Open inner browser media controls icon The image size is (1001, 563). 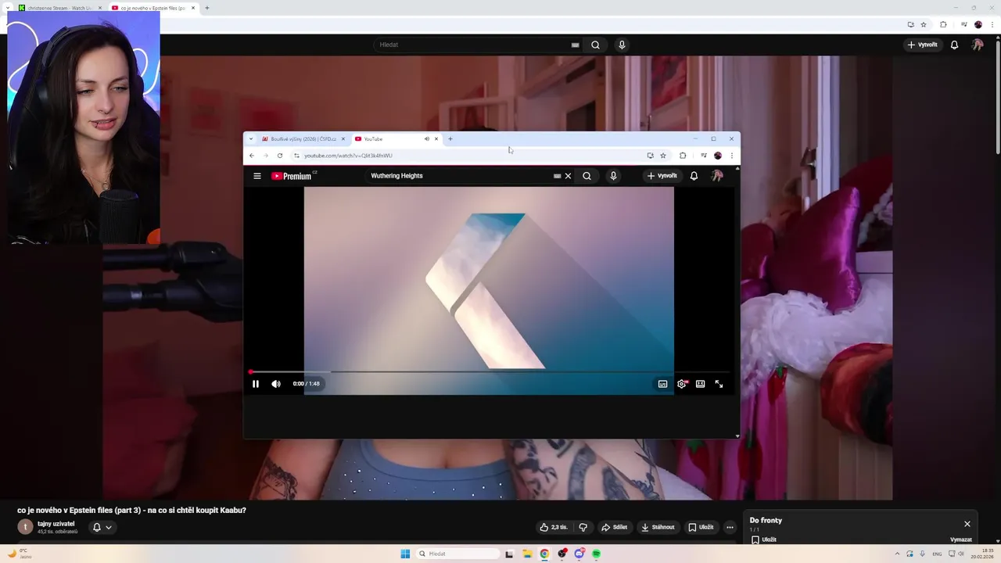703,156
